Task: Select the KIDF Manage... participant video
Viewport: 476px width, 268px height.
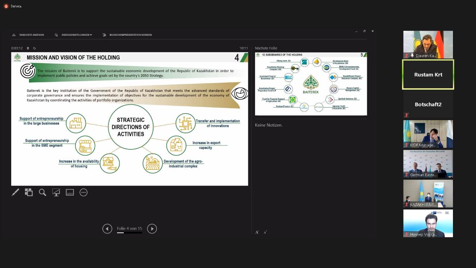Action: [x=428, y=134]
